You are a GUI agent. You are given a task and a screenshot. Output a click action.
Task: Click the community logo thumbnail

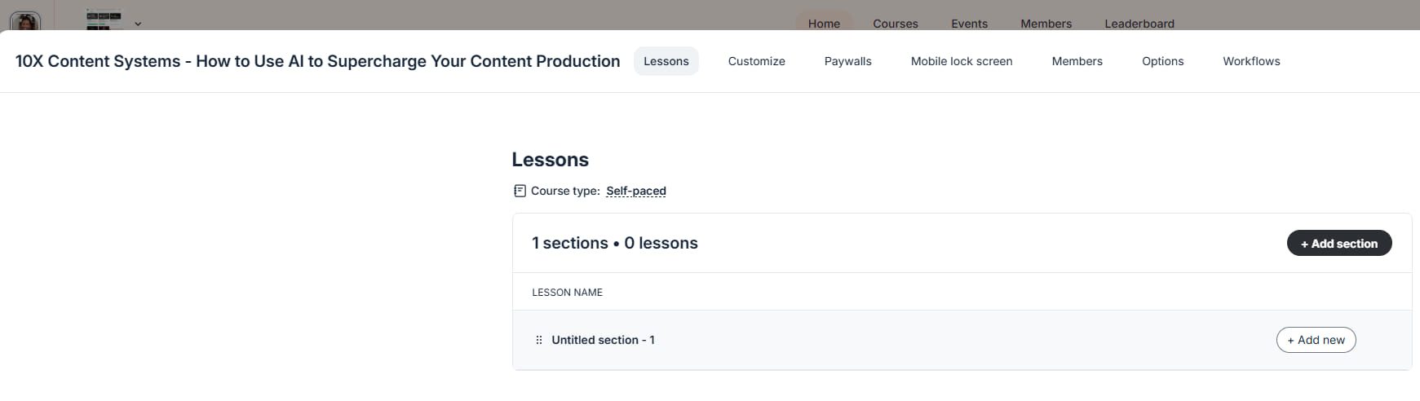(x=104, y=20)
